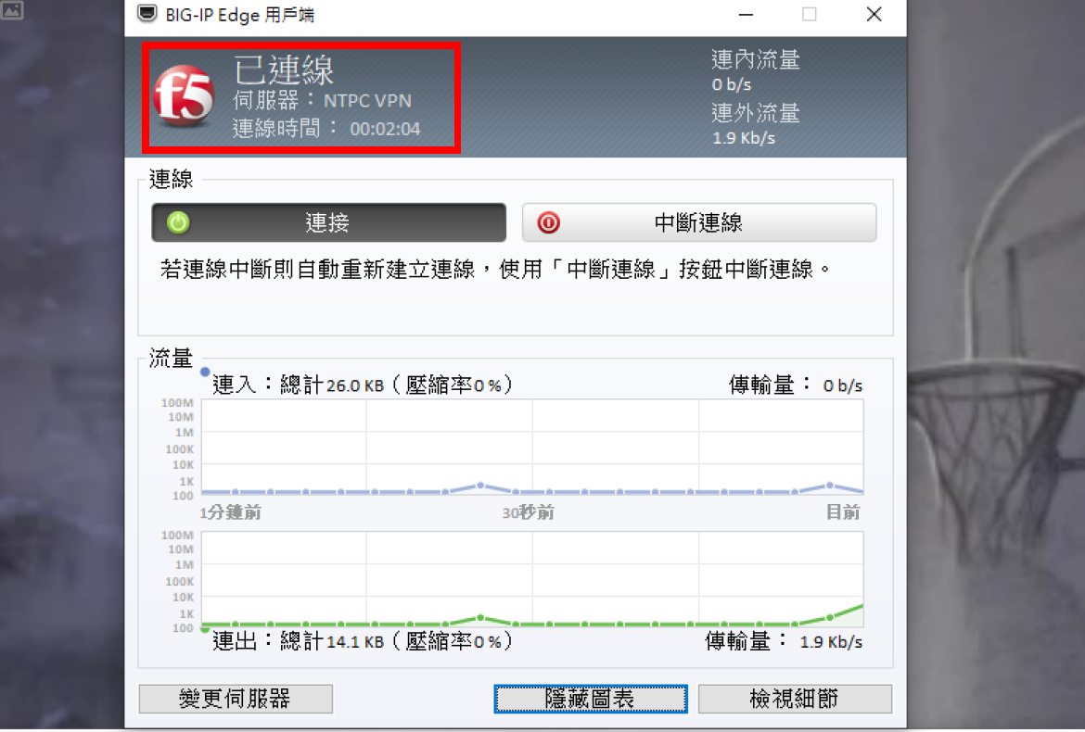Click the 30秒前 time axis label
1085x732 pixels.
point(529,512)
